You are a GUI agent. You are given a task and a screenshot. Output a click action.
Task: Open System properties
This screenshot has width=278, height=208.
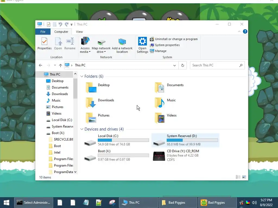[x=165, y=45]
